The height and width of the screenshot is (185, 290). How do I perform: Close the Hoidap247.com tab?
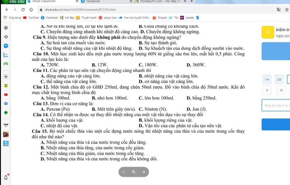pyautogui.click(x=185, y=1)
